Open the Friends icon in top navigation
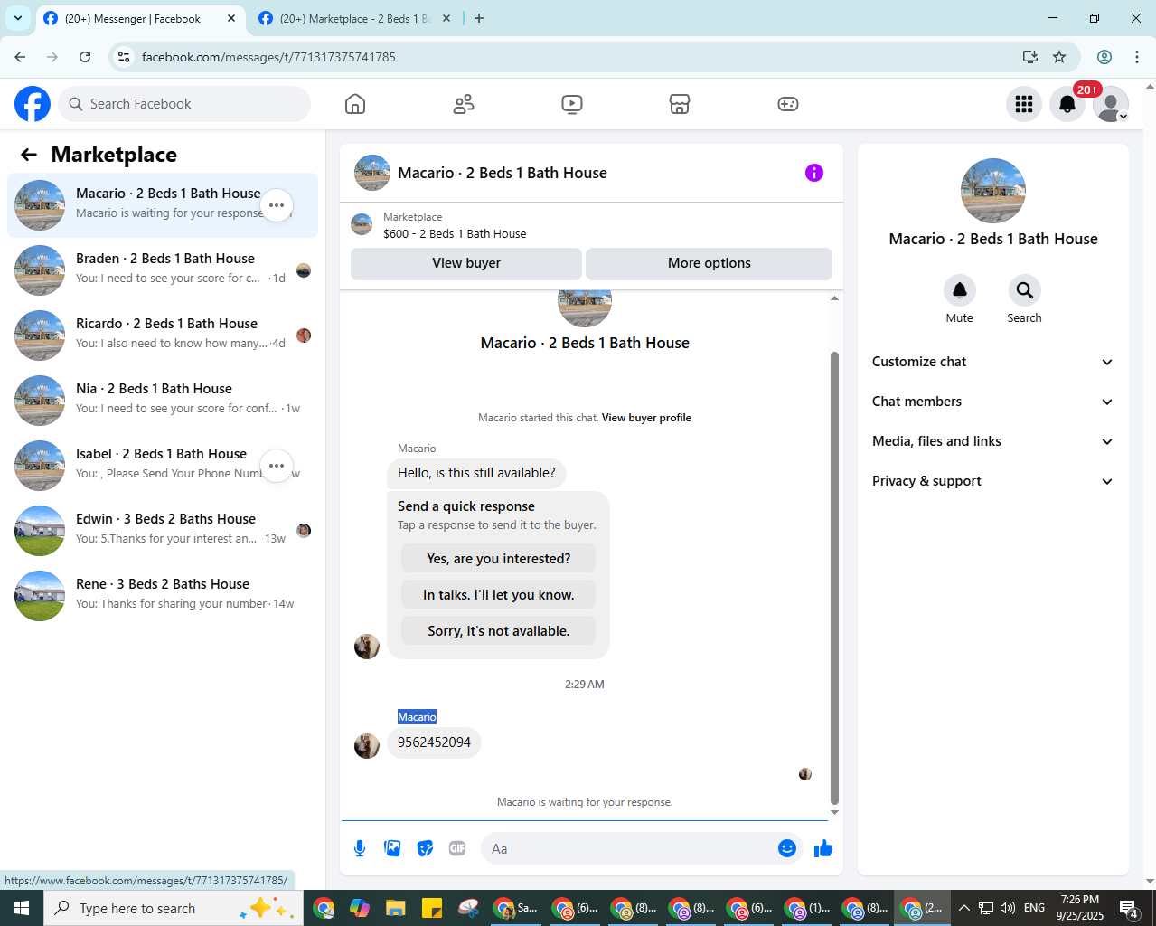Viewport: 1156px width, 926px height. coord(464,104)
